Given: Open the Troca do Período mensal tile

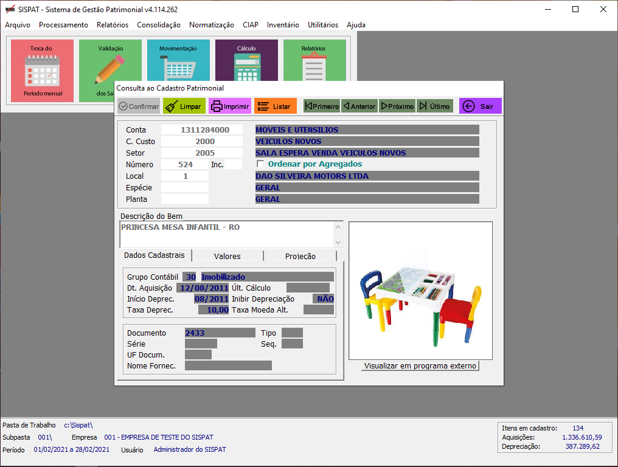Looking at the screenshot, I should coord(42,71).
